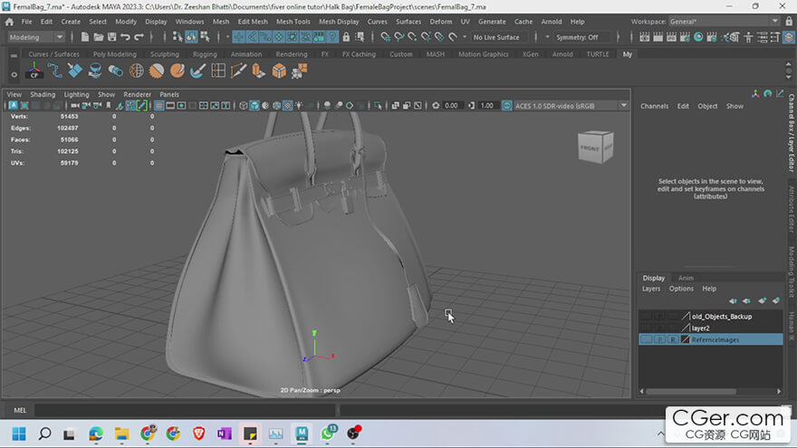Screen dimensions: 797x448
Task: Open the Workspace General dropdown
Action: [724, 22]
